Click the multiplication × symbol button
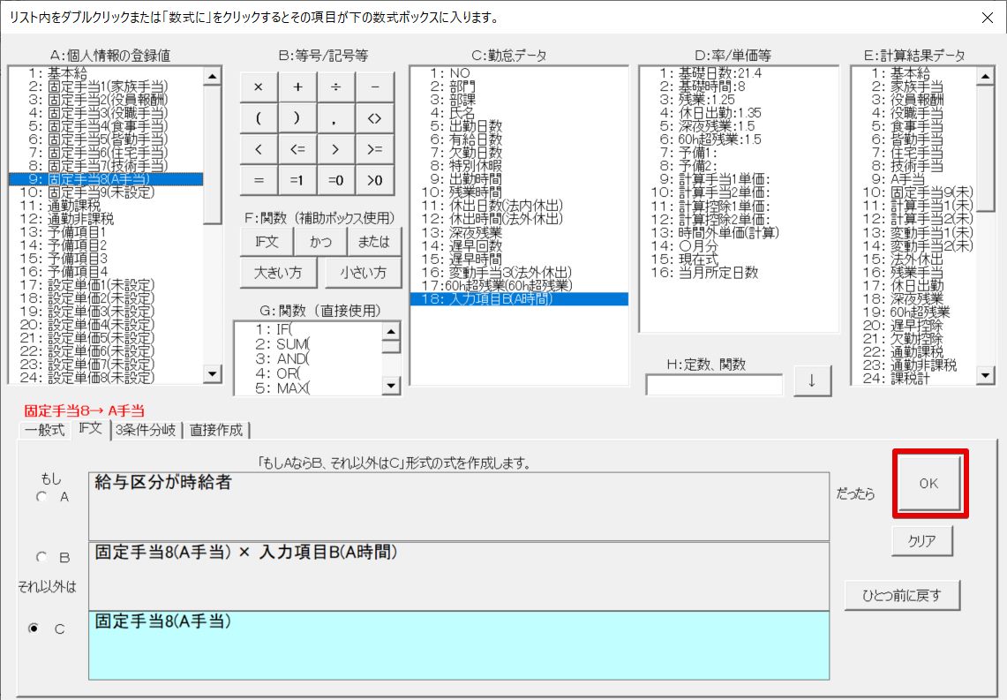 pos(259,87)
